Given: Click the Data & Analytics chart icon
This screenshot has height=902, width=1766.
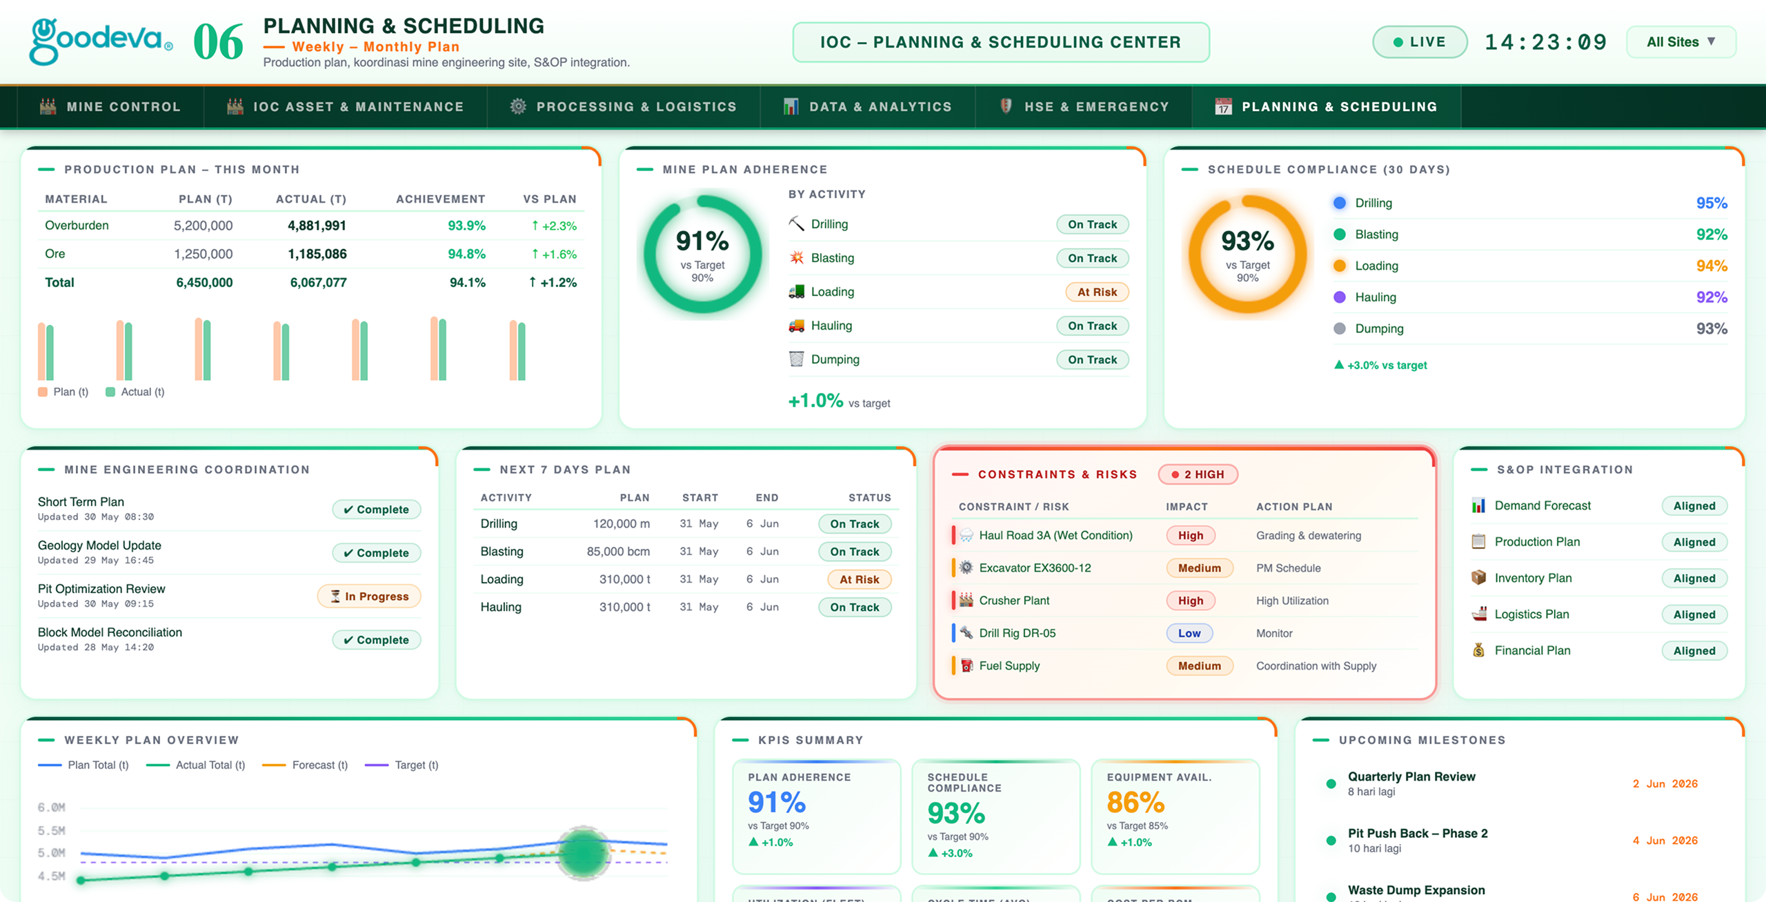Looking at the screenshot, I should coord(791,106).
